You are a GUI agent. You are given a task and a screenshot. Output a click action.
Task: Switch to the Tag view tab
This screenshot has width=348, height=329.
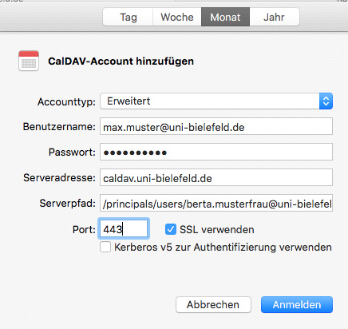(x=129, y=17)
